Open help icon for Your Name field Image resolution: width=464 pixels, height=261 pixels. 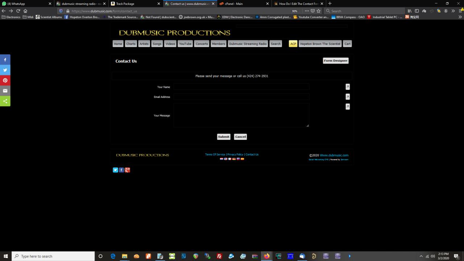click(x=348, y=87)
